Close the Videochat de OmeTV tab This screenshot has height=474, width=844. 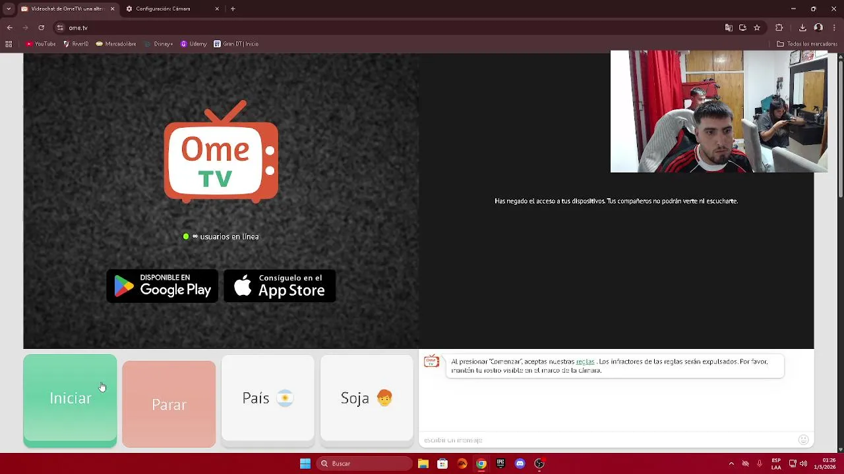coord(112,9)
